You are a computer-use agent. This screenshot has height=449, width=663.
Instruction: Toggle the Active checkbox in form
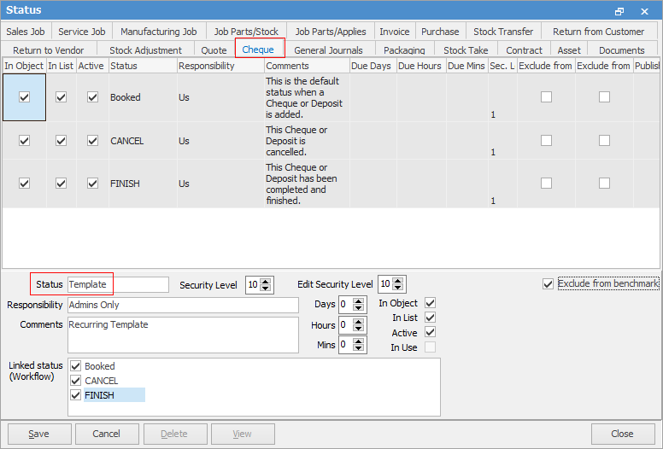pyautogui.click(x=430, y=332)
